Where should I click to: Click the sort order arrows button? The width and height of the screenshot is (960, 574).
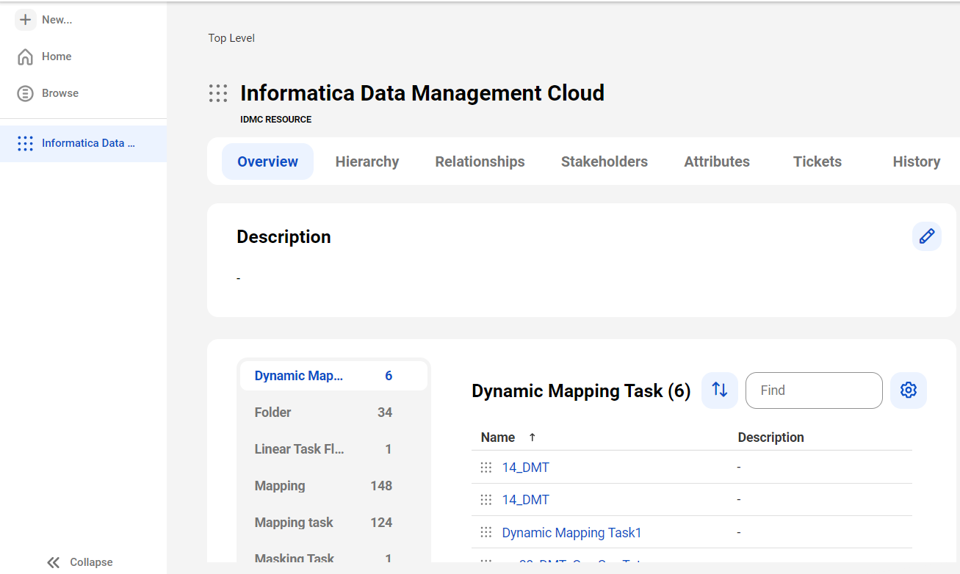coord(720,390)
